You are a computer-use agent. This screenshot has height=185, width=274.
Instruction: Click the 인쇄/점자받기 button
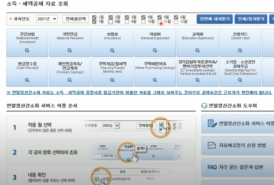pos(251,19)
